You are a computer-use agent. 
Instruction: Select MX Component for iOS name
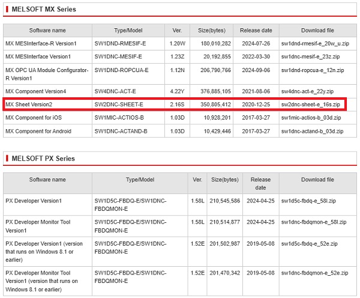click(34, 118)
